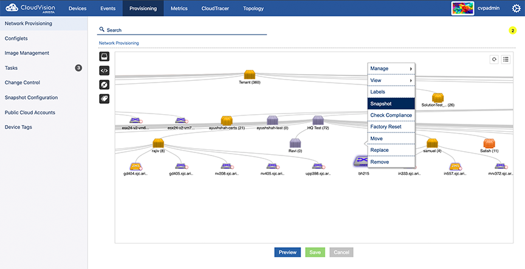Select the esx24-v2-vm6 device icon

click(x=136, y=120)
